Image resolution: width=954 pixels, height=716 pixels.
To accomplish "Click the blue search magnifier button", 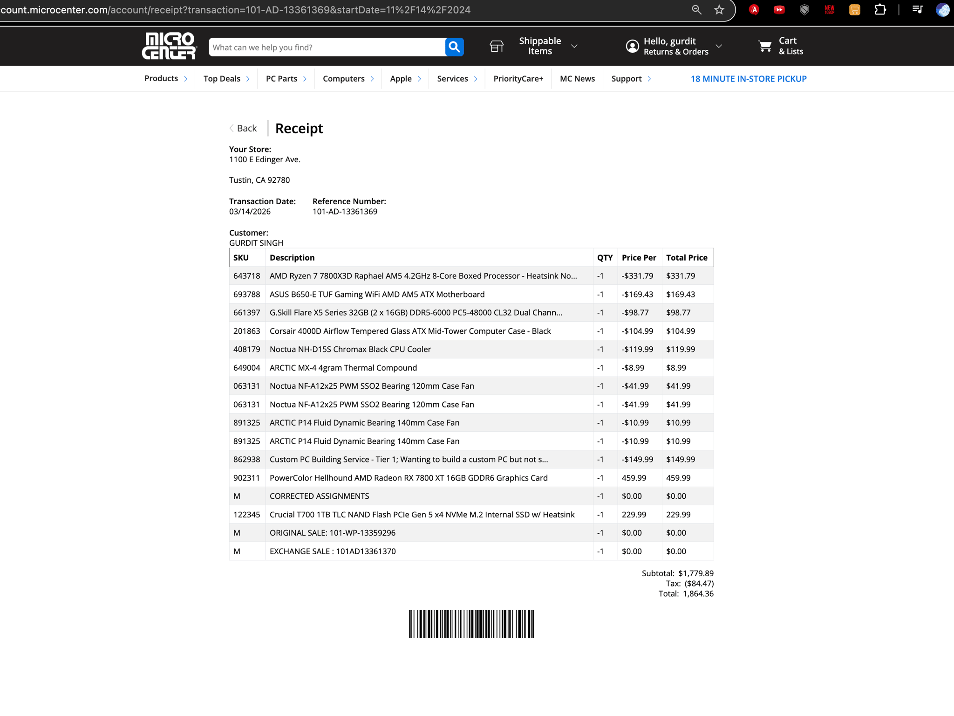I will click(x=454, y=47).
